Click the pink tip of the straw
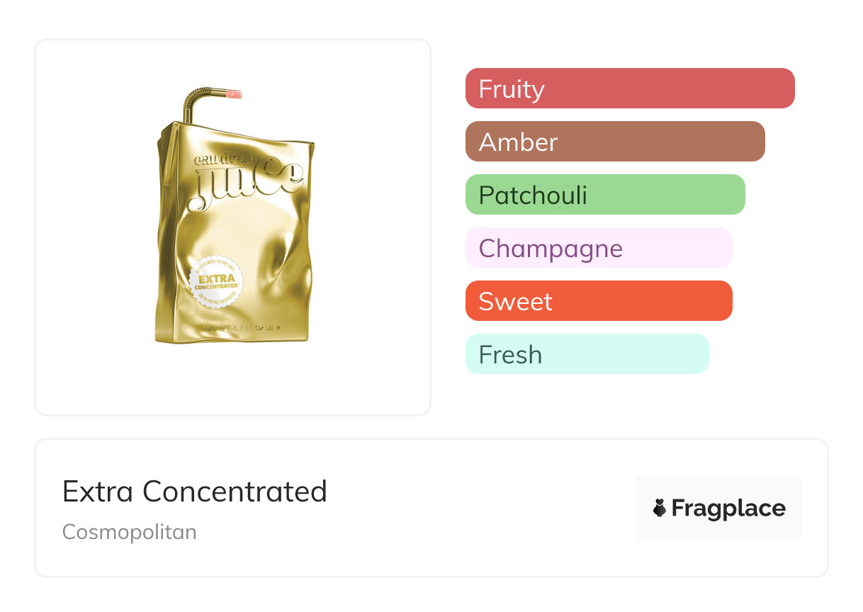863x612 pixels. tap(234, 93)
